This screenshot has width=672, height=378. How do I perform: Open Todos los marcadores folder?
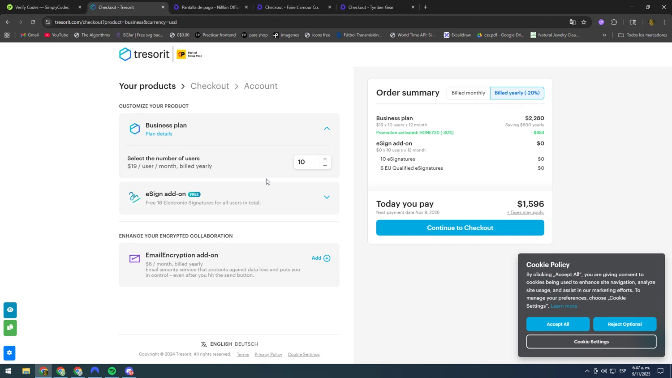[x=643, y=35]
